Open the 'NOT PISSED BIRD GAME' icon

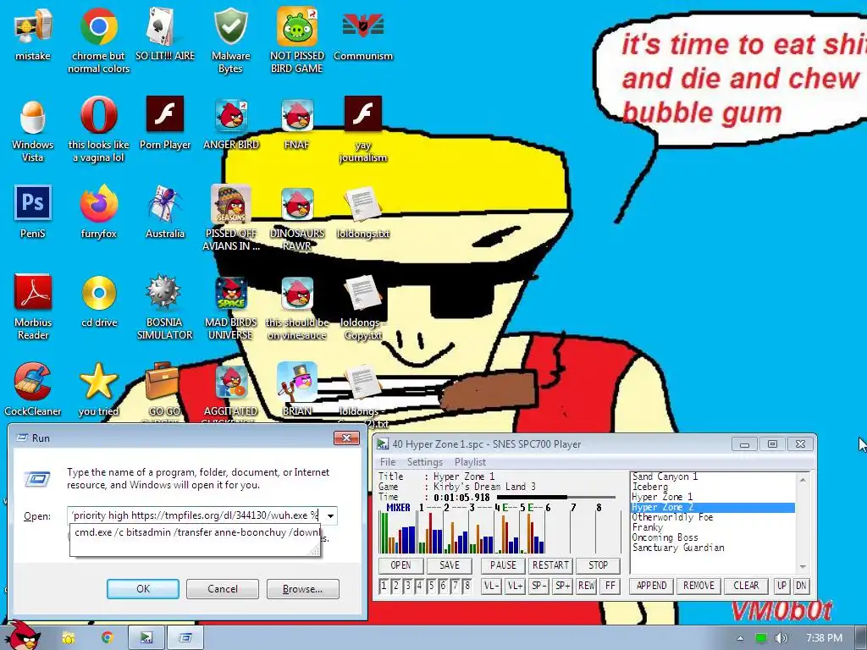point(297,26)
